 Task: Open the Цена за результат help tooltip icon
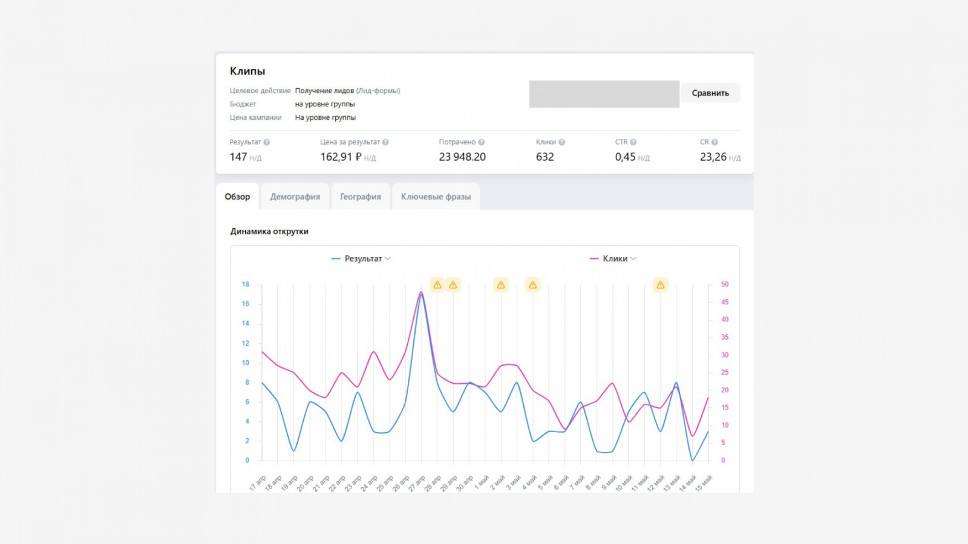[x=385, y=142]
